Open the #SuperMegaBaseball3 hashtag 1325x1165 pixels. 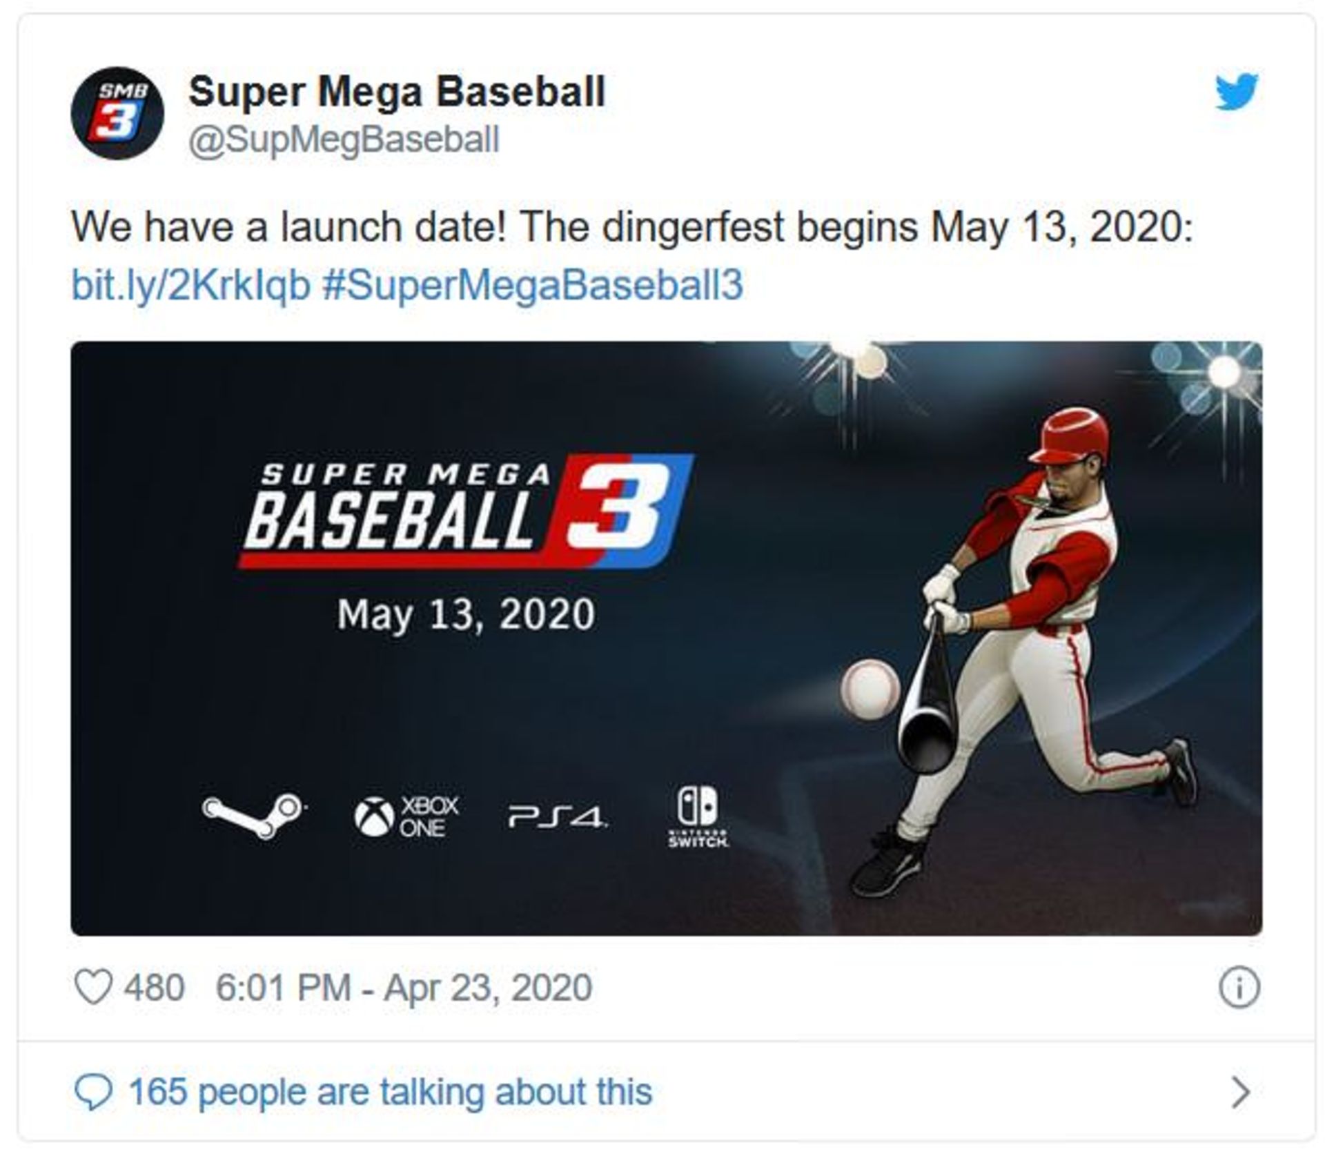coord(533,285)
